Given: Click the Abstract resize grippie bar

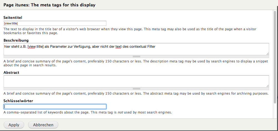Looking at the screenshot, I should tap(136, 89).
